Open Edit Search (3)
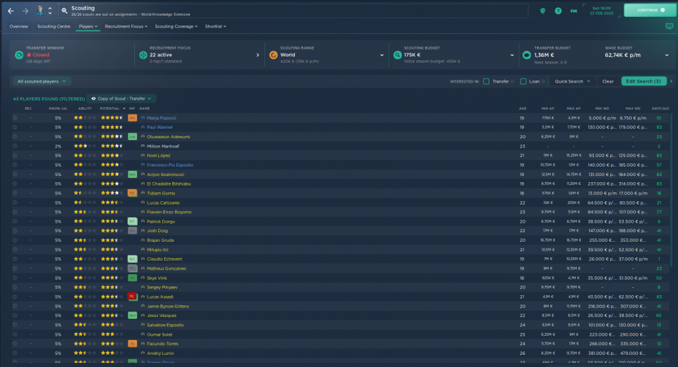This screenshot has width=678, height=367. coord(643,81)
